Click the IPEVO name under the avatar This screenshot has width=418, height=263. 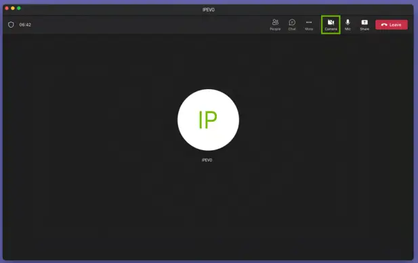207,160
